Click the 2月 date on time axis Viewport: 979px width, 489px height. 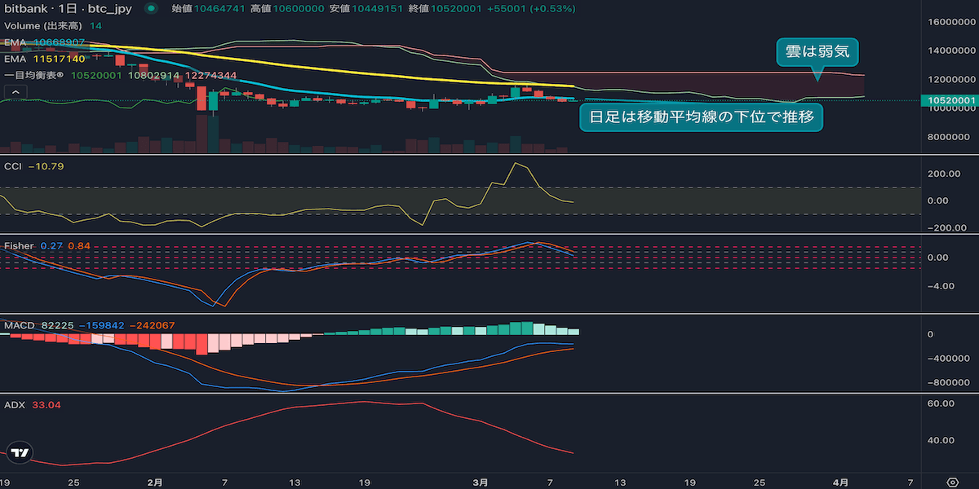click(x=156, y=482)
